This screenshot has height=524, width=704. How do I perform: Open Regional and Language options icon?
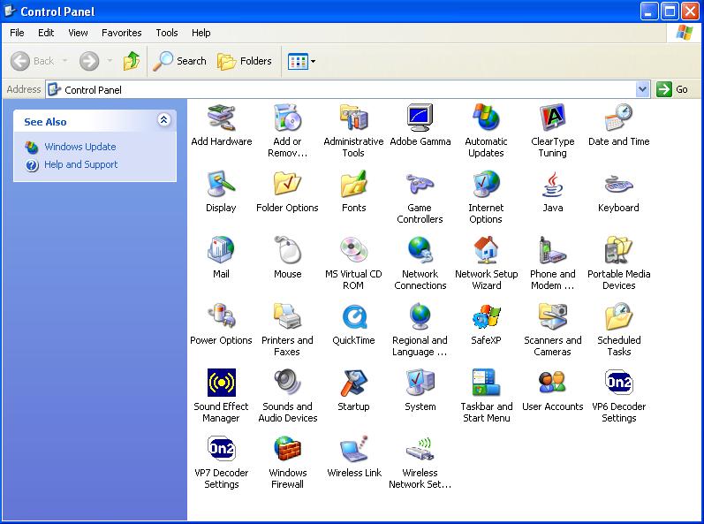pos(420,316)
